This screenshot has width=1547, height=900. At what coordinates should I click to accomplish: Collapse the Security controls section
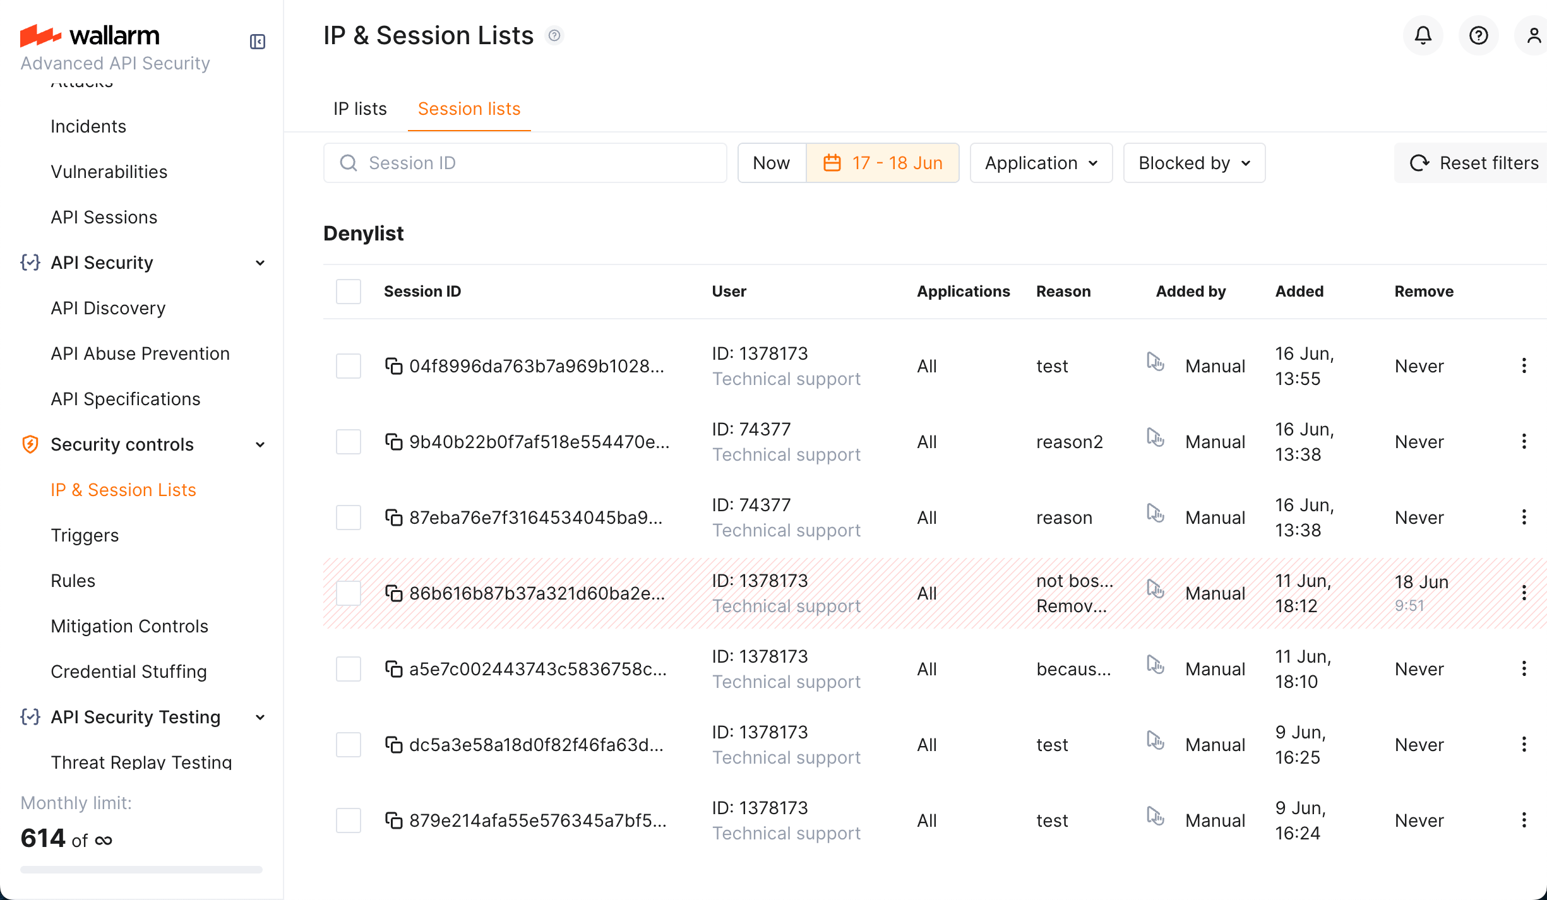pyautogui.click(x=260, y=444)
